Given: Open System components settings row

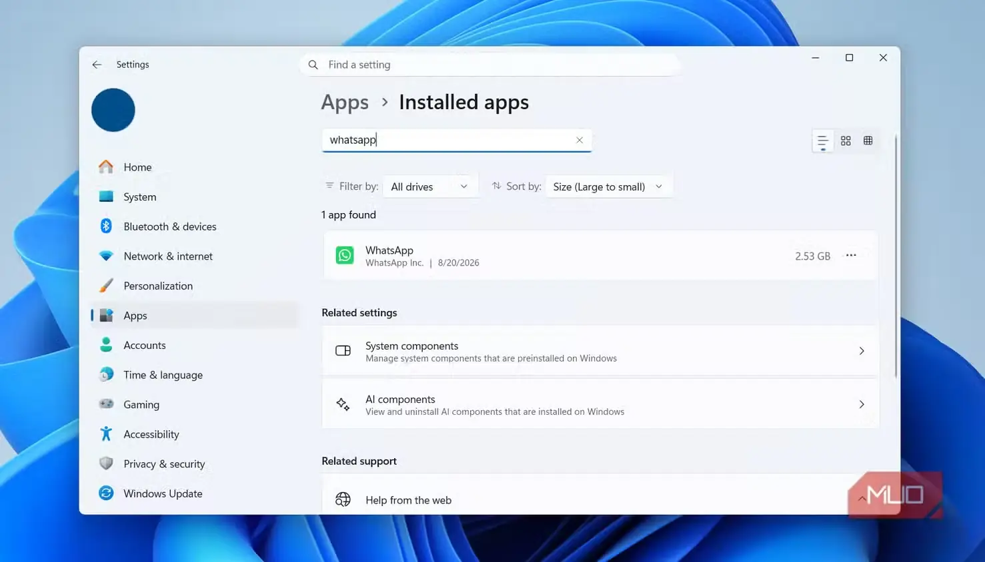Looking at the screenshot, I should (x=600, y=351).
